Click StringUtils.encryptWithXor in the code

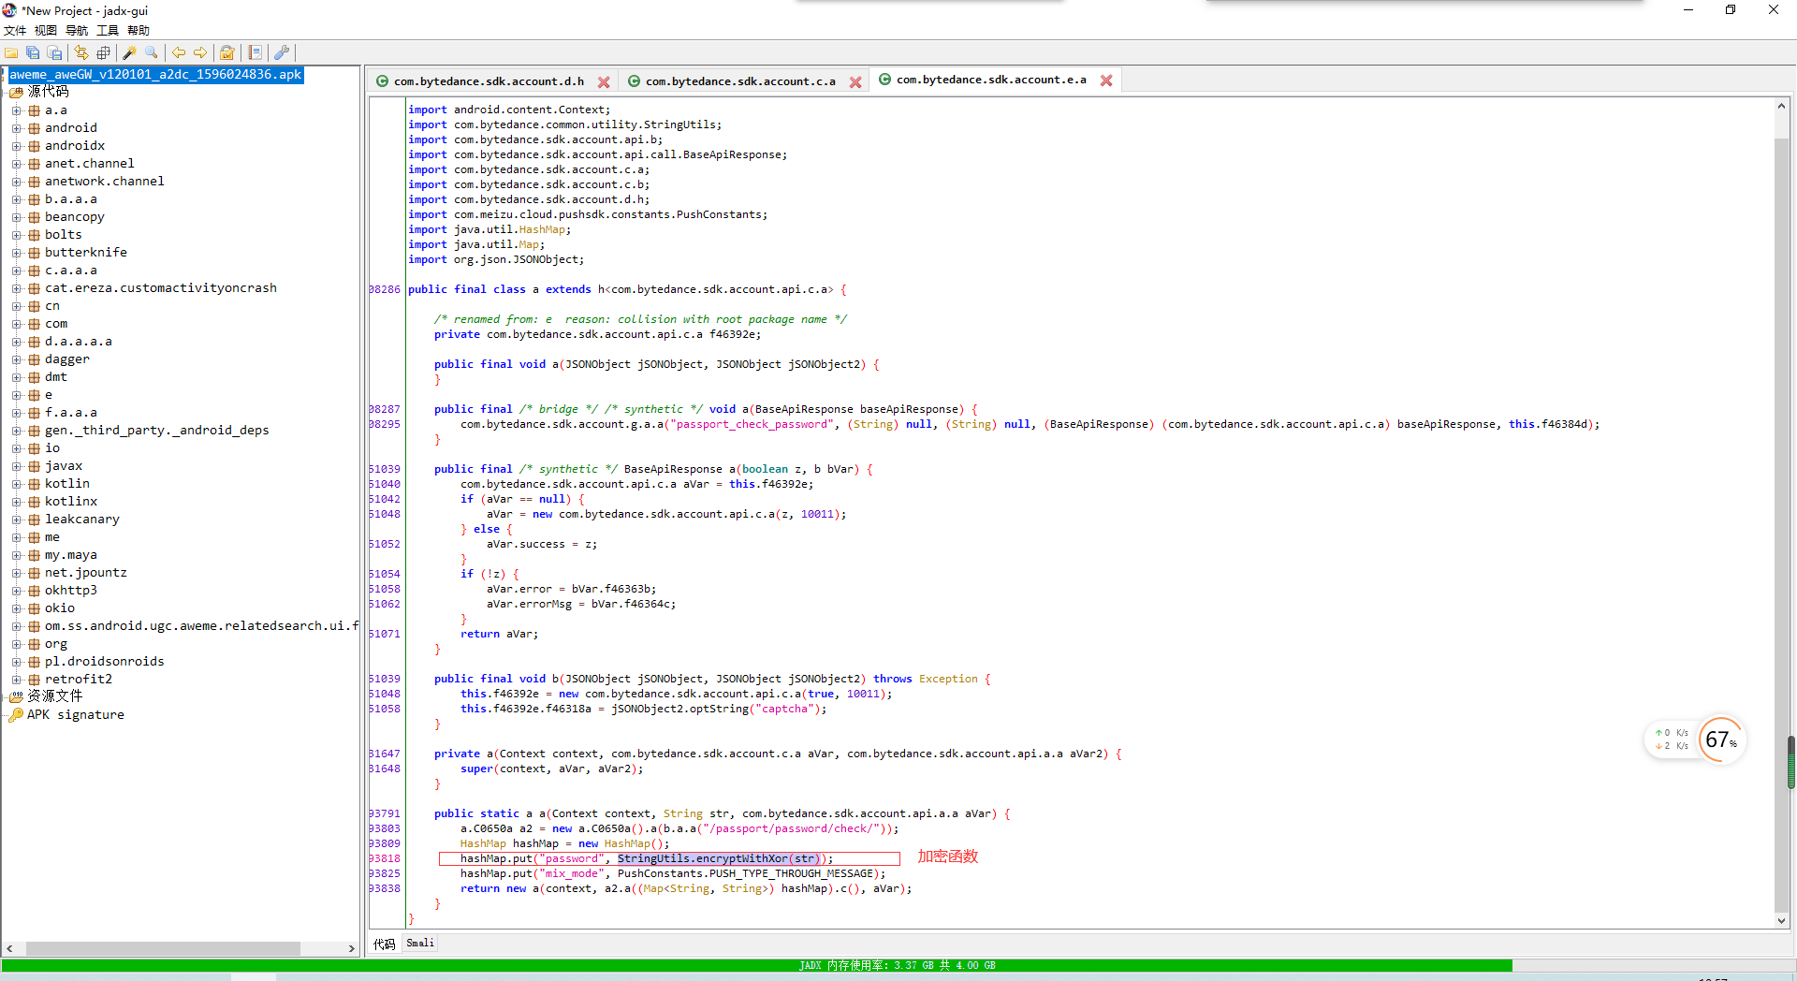(702, 858)
